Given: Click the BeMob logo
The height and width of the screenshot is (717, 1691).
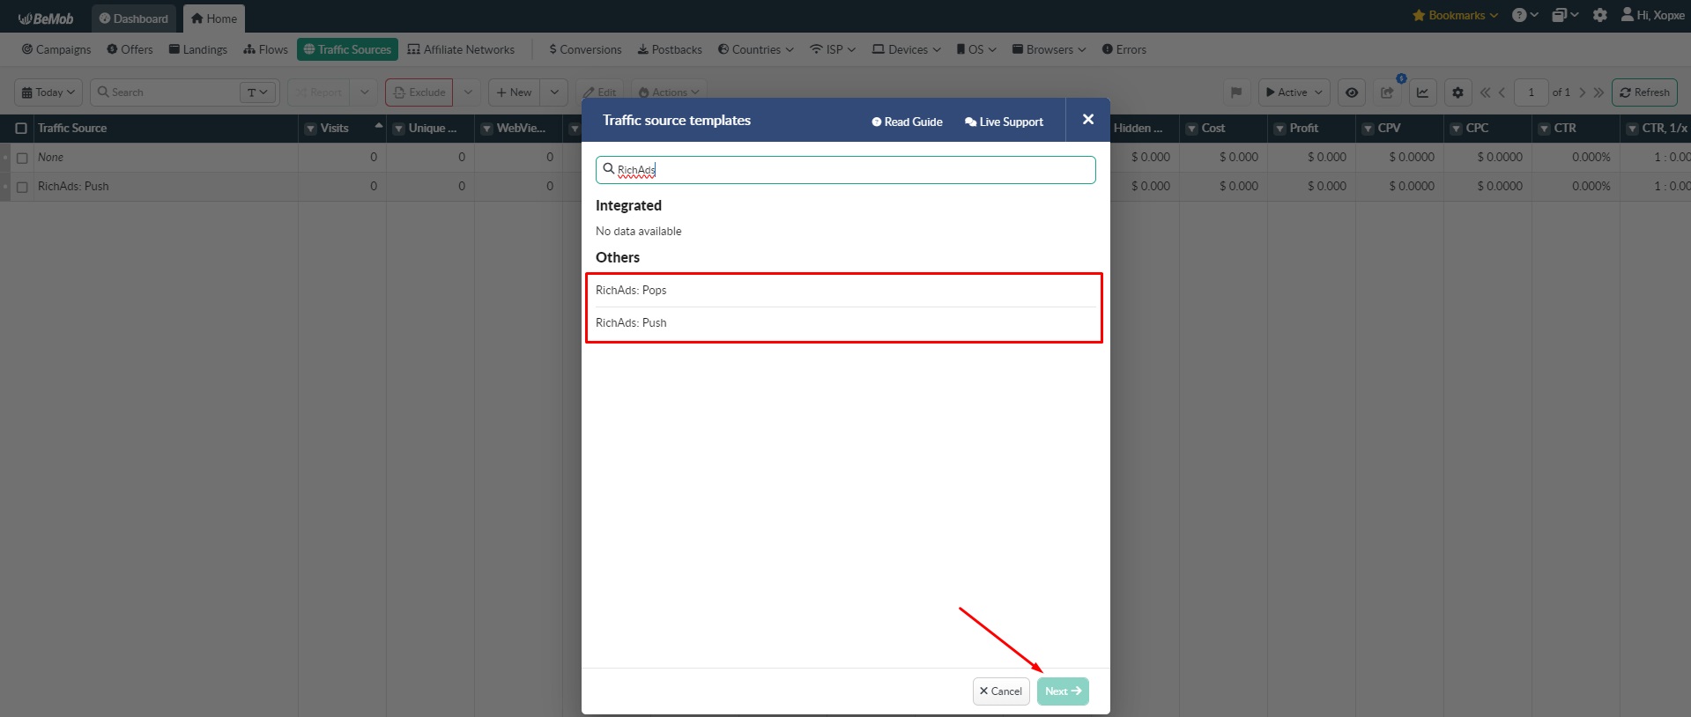Looking at the screenshot, I should pos(46,18).
